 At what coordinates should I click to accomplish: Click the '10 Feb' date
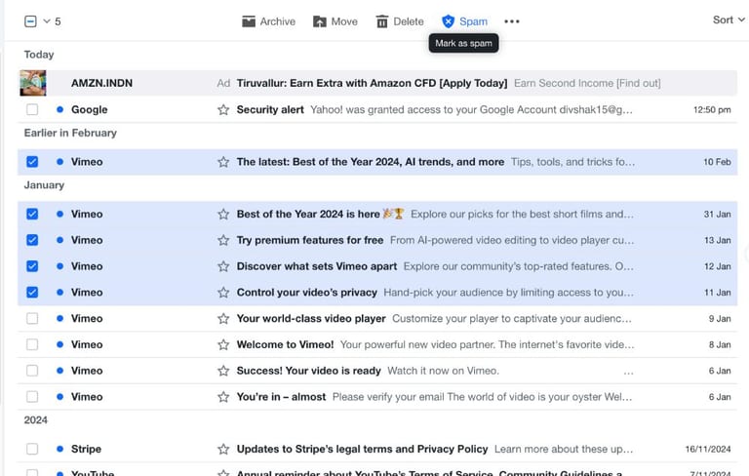click(717, 162)
